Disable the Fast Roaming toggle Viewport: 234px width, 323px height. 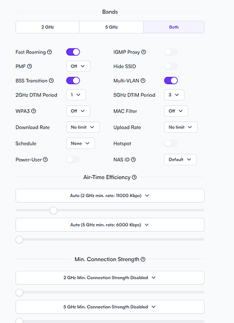click(x=73, y=52)
